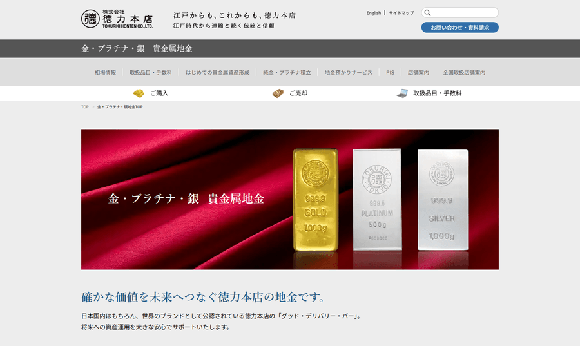Click the subtitle 江戸時代から連綿と続く伝統と信頼
The image size is (580, 346).
(x=224, y=26)
